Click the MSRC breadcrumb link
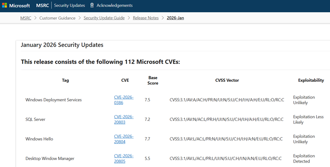330x167 pixels. [26, 18]
